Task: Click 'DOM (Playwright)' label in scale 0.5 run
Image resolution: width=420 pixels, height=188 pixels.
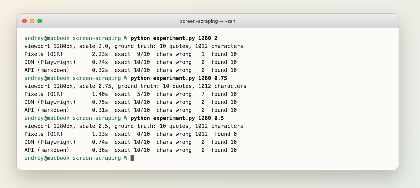Action: point(50,142)
